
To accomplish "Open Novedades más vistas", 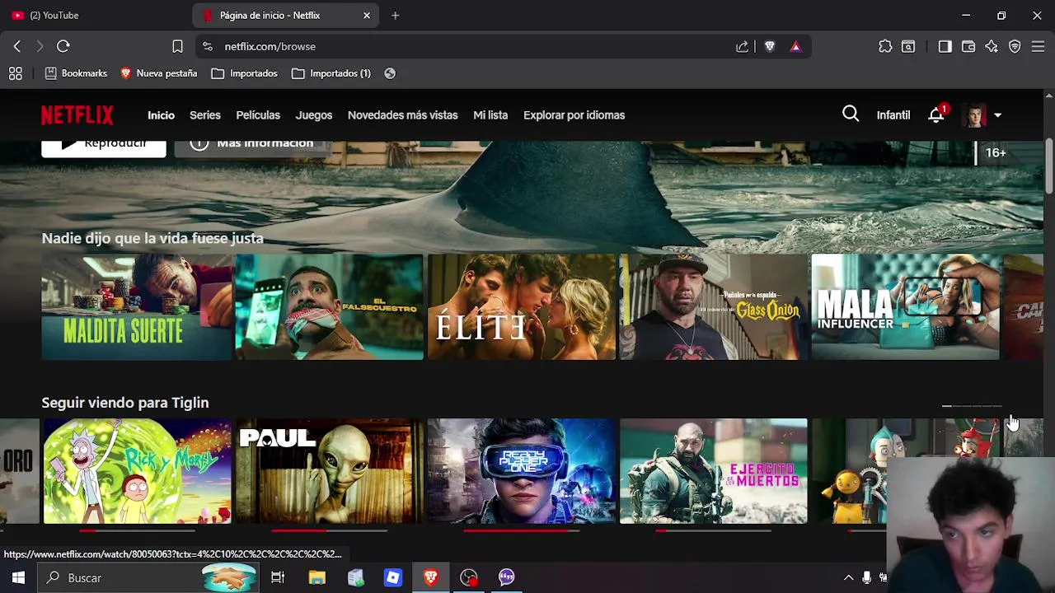I will tap(402, 115).
